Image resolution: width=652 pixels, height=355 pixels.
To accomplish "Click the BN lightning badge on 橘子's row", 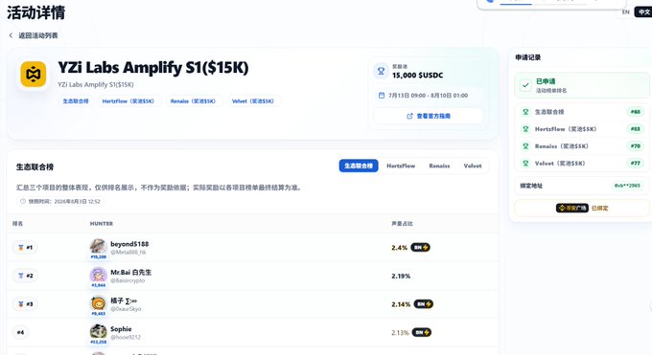I will [423, 304].
